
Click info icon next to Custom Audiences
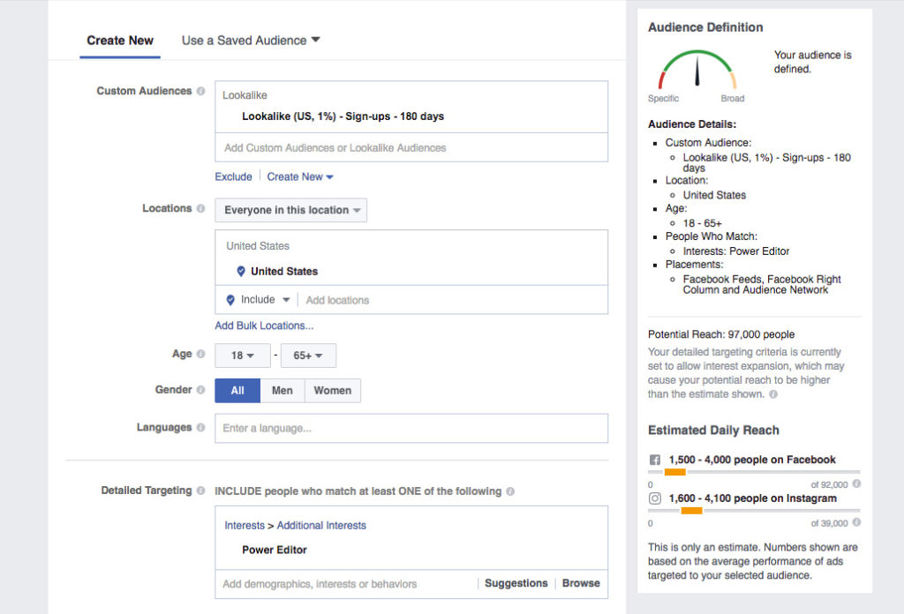click(200, 91)
